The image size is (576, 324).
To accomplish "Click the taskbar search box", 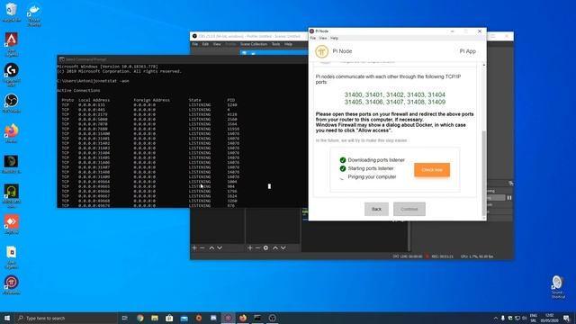I will coord(66,318).
